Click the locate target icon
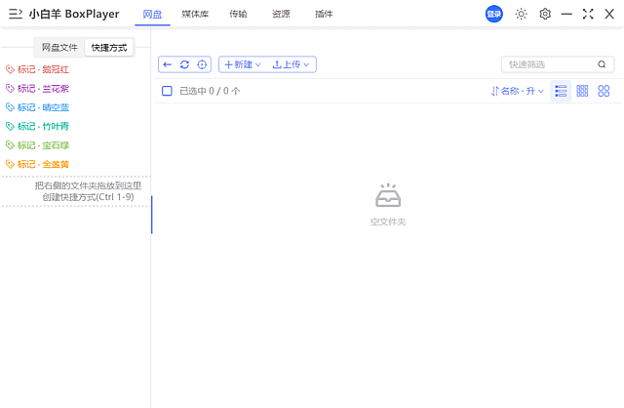This screenshot has height=408, width=624. [x=202, y=64]
